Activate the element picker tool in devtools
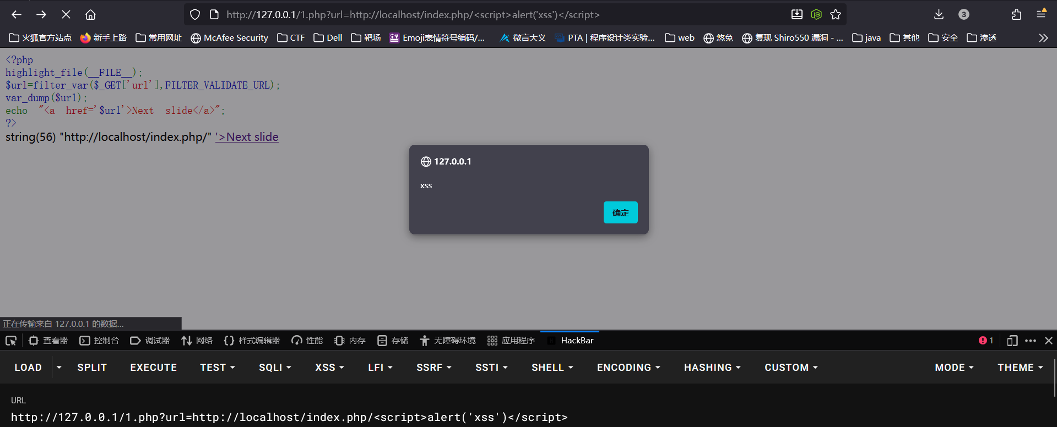Screen dimensions: 1057x427 pos(11,341)
